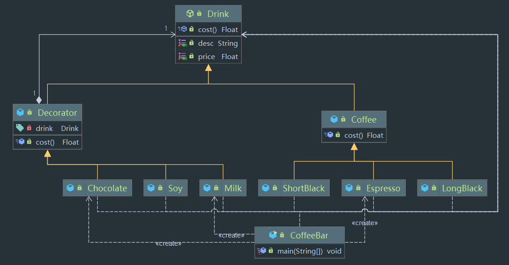The width and height of the screenshot is (509, 265).
Task: Click the «create» label on Milk arrow
Action: pos(231,235)
